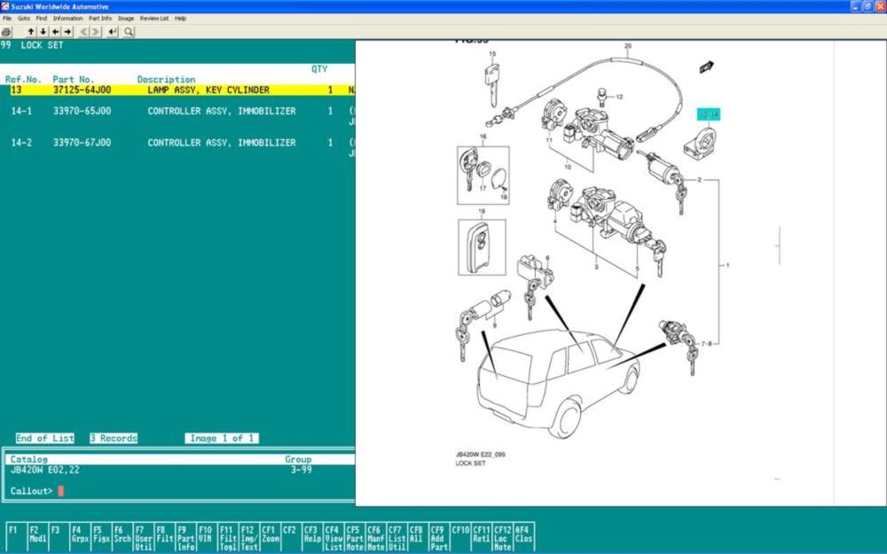Click the left arrow toolbar button
The image size is (887, 554).
coord(56,32)
